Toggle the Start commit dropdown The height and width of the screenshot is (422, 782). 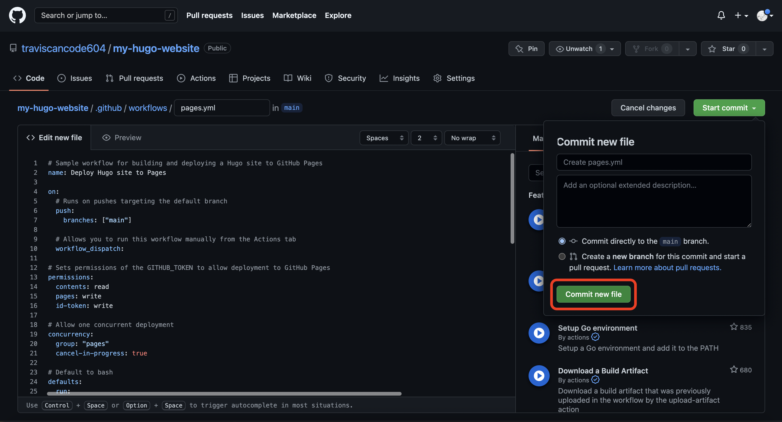click(729, 108)
